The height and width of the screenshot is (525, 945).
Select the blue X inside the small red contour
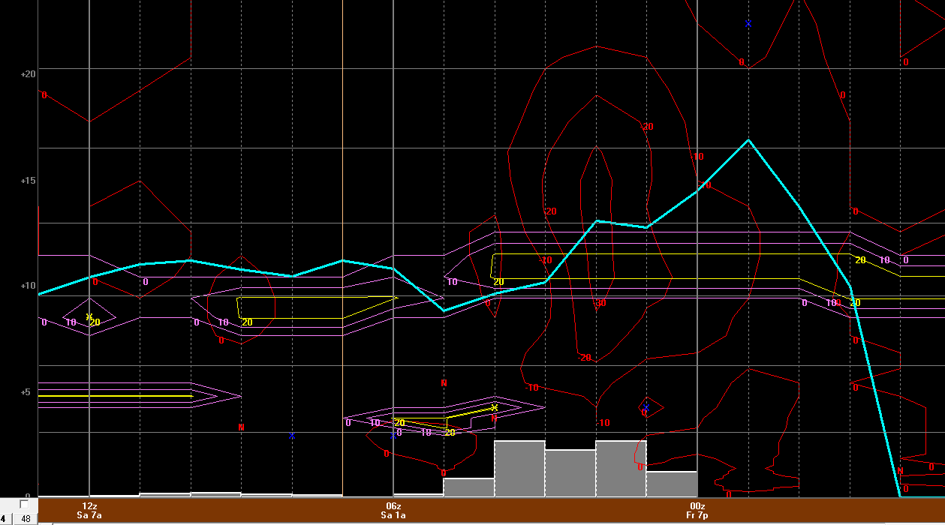click(x=646, y=408)
